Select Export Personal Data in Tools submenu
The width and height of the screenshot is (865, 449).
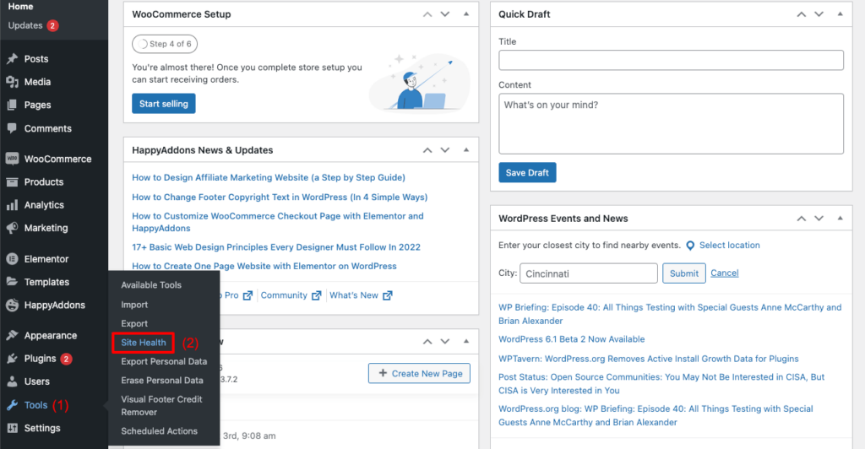click(164, 361)
